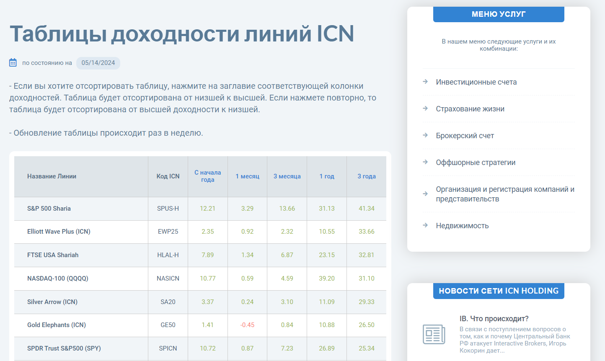605x361 pixels.
Task: Click the newspaper icon beside the IB news item
Action: (x=434, y=334)
